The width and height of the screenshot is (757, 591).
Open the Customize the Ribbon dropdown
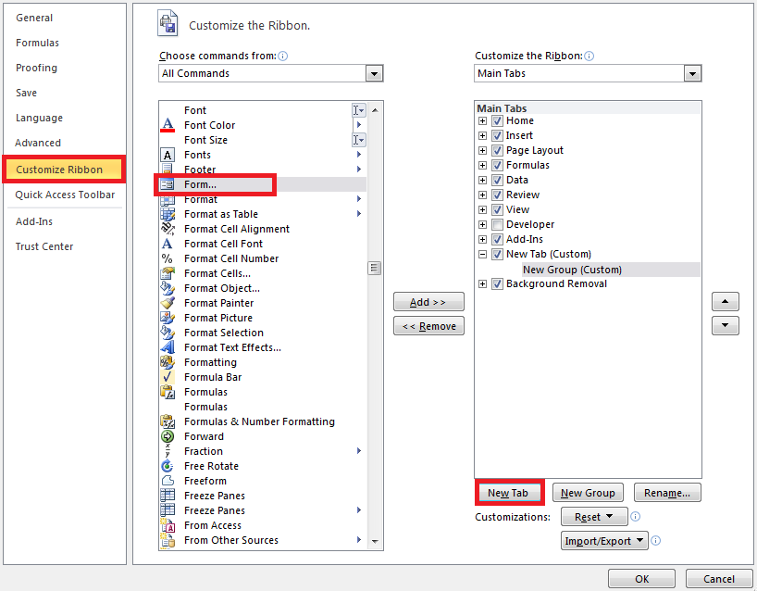(692, 73)
